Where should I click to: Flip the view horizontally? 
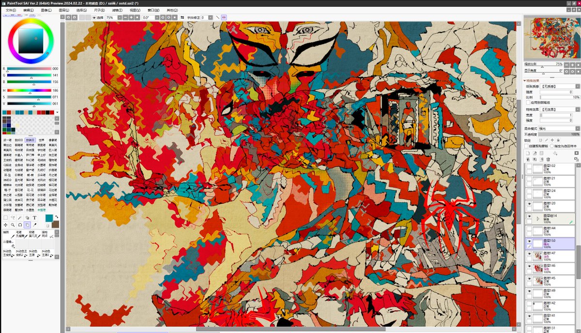coord(183,17)
